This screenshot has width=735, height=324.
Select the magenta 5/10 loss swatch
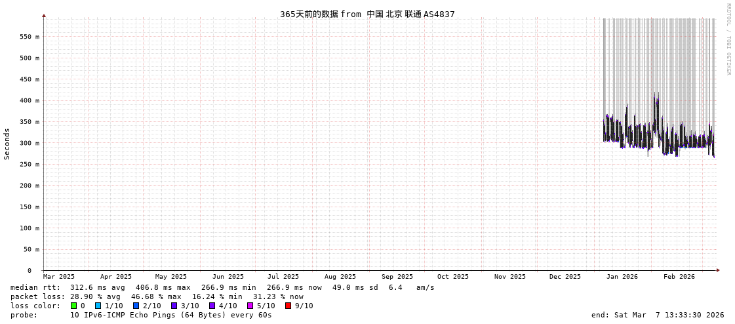tap(250, 306)
